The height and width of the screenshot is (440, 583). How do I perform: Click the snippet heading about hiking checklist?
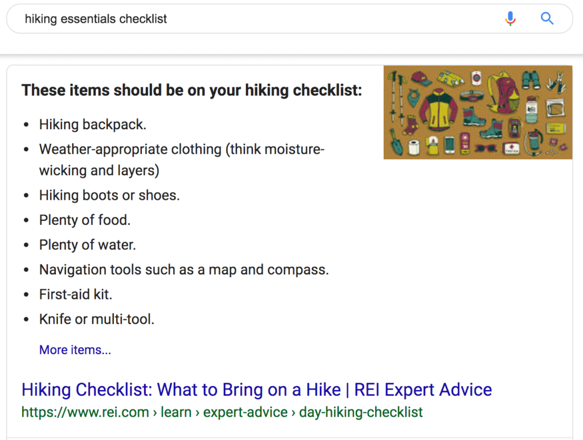click(x=191, y=91)
